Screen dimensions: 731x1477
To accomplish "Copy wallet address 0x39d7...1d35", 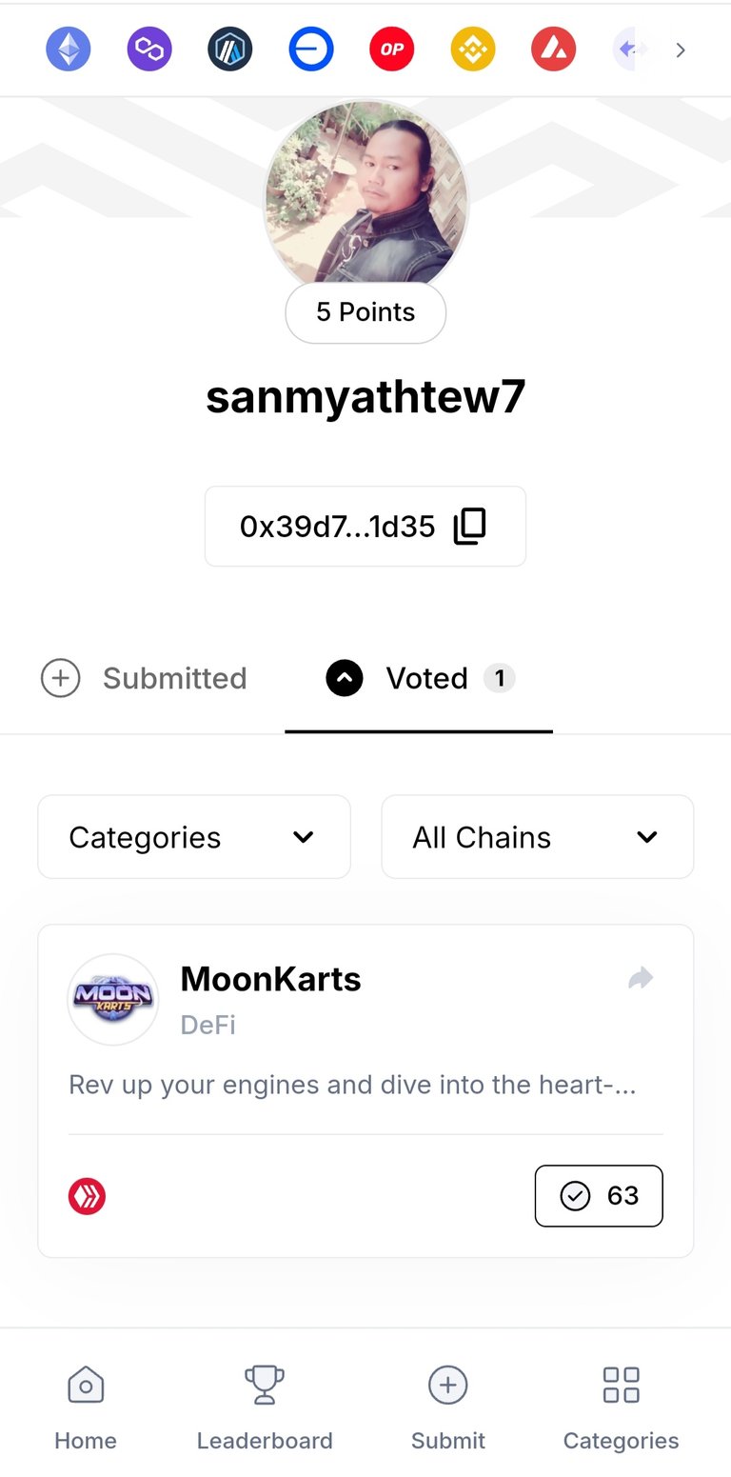I will (x=470, y=527).
